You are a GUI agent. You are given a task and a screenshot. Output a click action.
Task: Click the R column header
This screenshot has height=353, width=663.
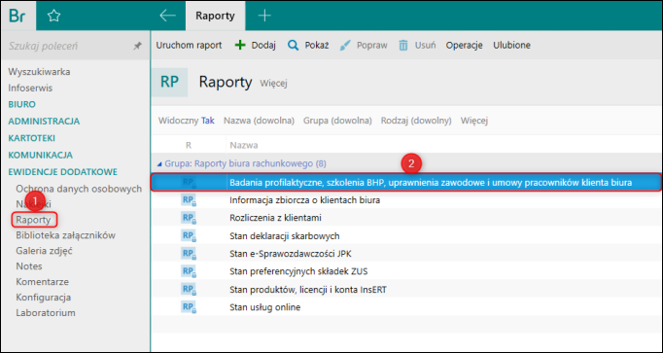click(x=189, y=146)
